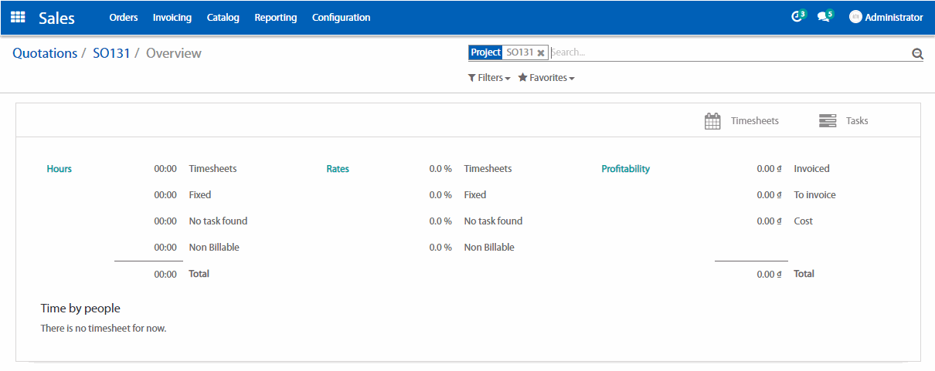Navigate to SO131 breadcrumb link

pos(111,53)
